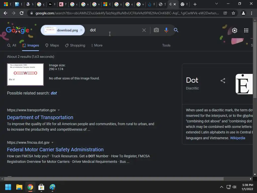
Task: Open a new browser tab
Action: coord(195,4)
